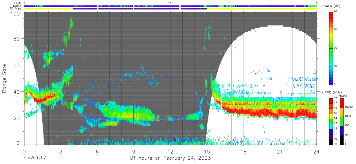Image resolution: width=356 pixels, height=164 pixels.
Task: Click the NOISE legend title
Action: click(344, 96)
